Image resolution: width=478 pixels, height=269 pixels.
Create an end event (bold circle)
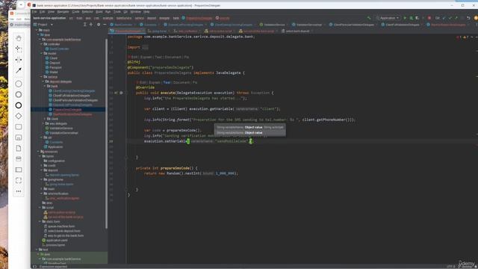[x=19, y=105]
